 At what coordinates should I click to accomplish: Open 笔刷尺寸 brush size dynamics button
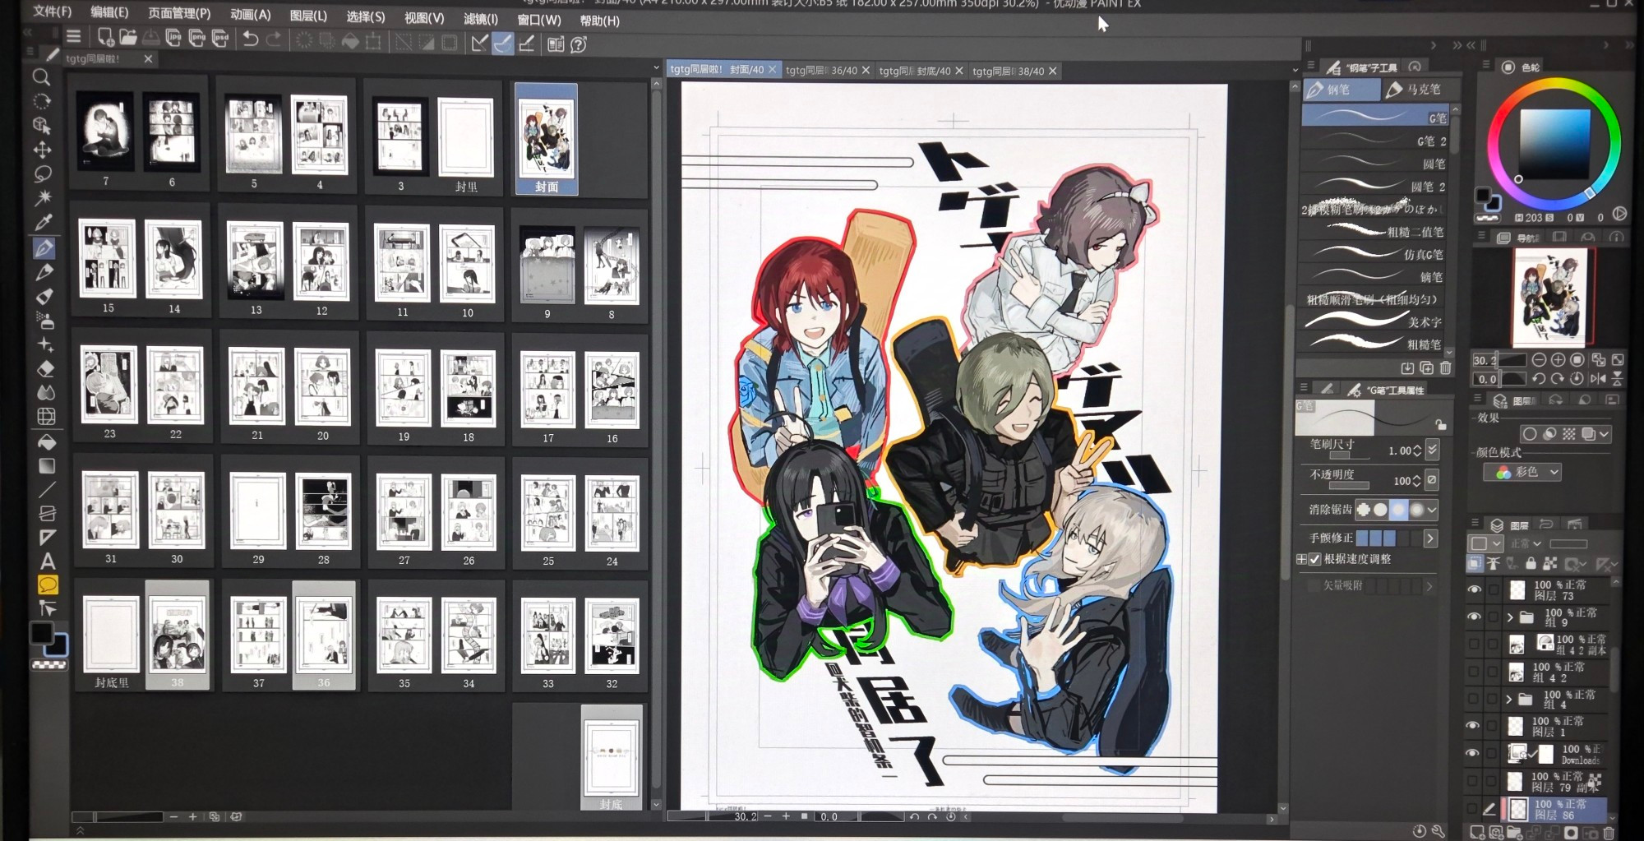tap(1433, 450)
